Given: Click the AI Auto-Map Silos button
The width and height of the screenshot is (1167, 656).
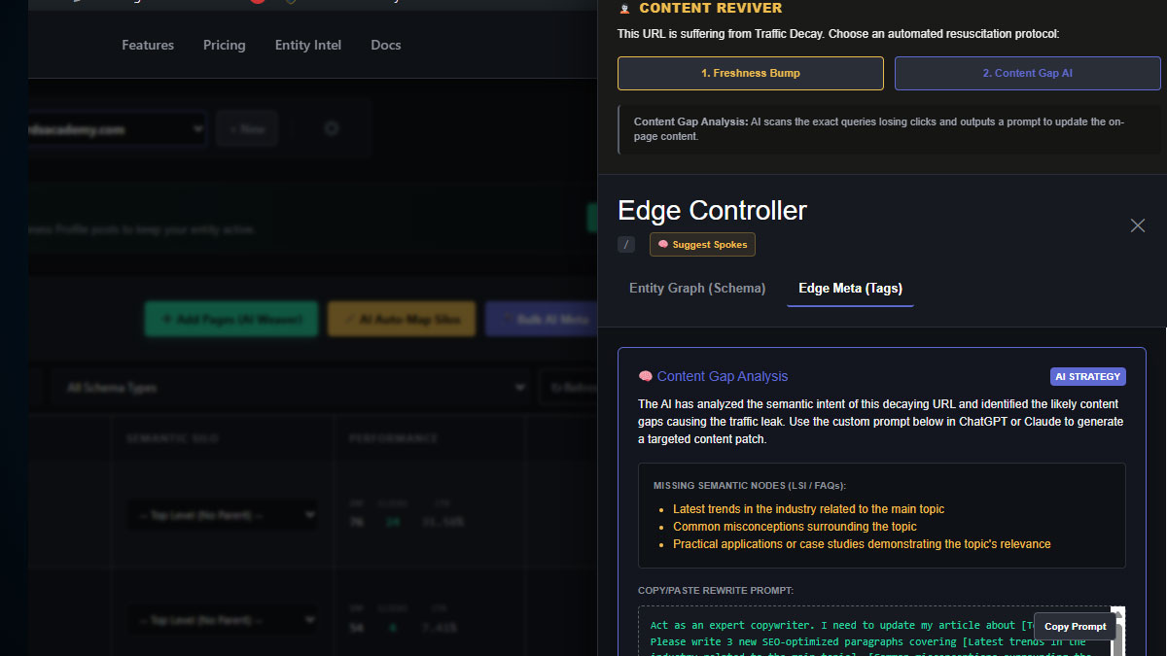Looking at the screenshot, I should (402, 319).
